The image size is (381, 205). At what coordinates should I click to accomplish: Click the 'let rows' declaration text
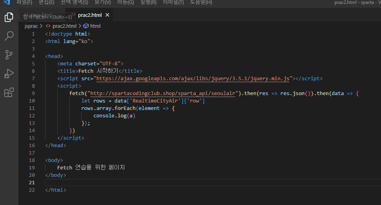coord(93,101)
